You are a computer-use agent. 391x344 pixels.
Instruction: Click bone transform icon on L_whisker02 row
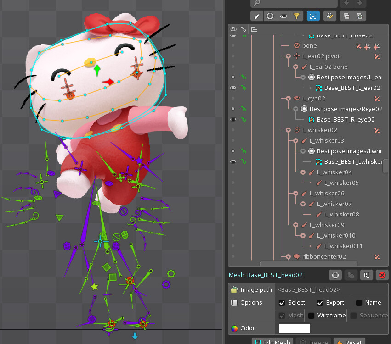click(x=377, y=130)
